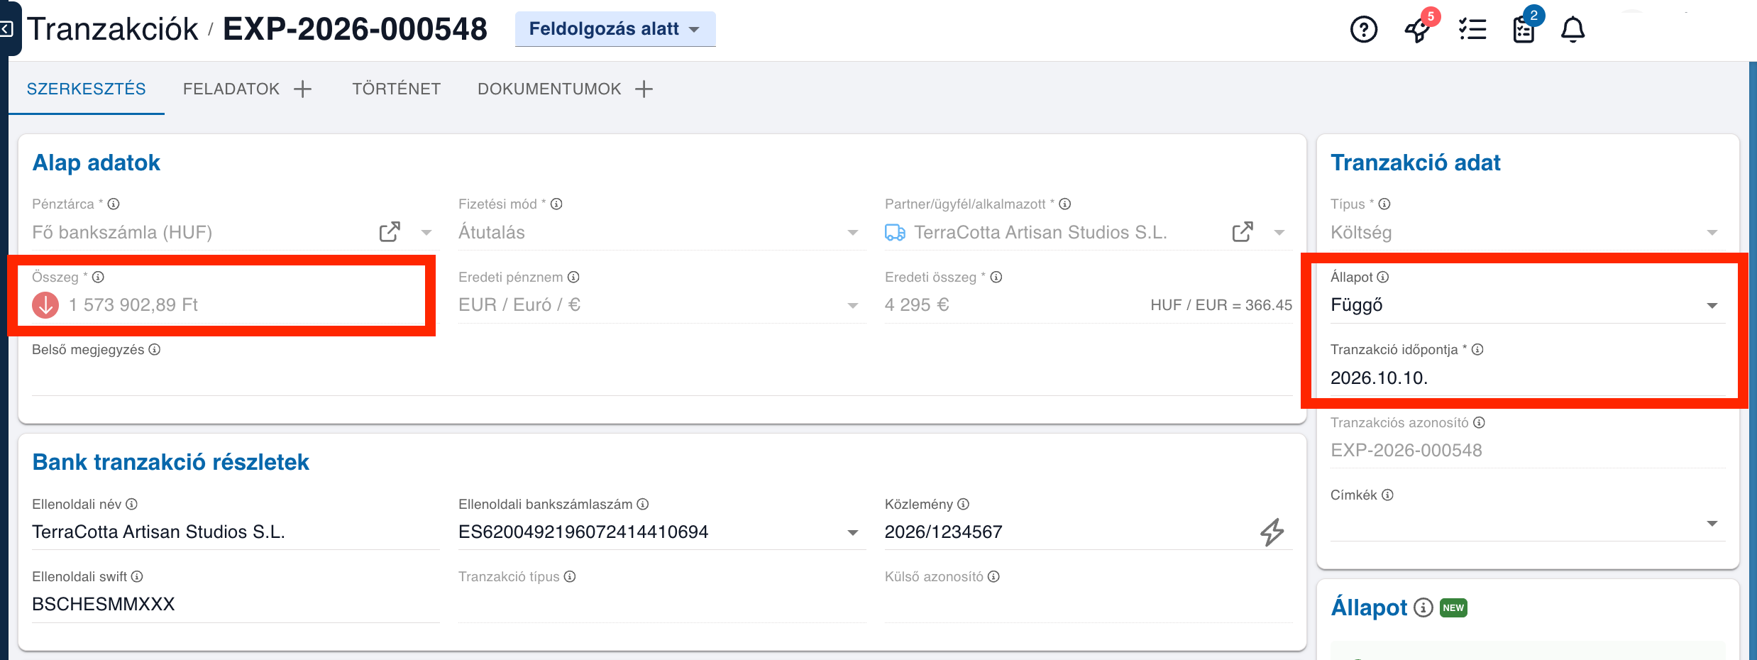Click the info icon next to Fizetési mód
The image size is (1757, 660).
click(x=557, y=204)
